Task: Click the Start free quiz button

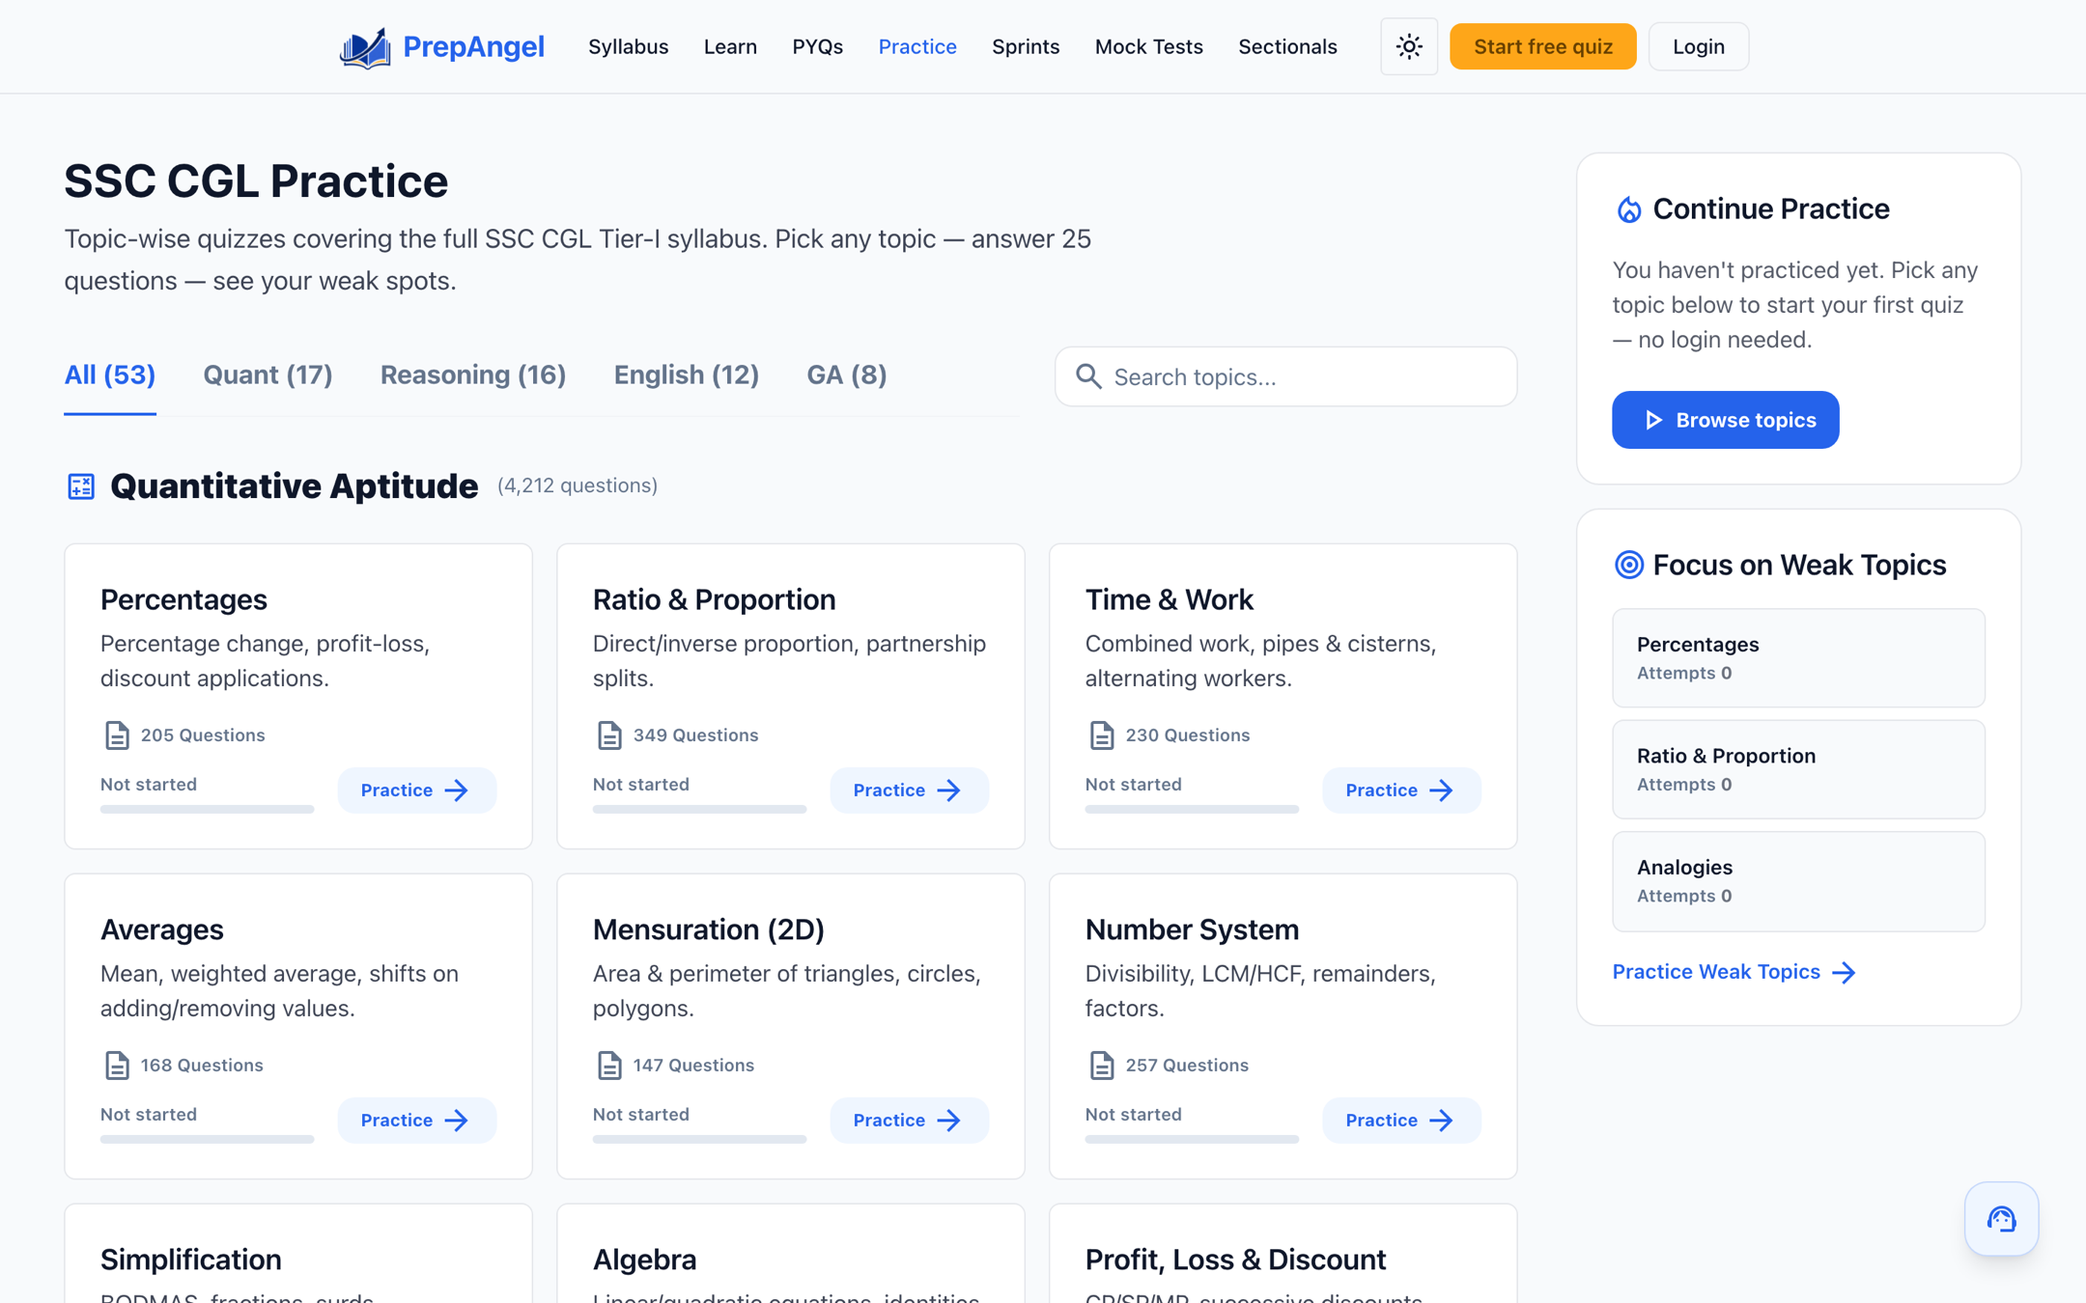Action: 1542,46
